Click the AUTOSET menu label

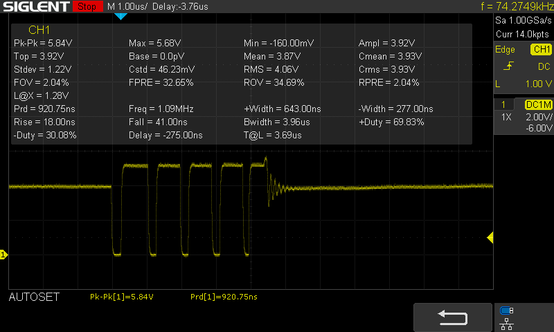[x=34, y=297]
